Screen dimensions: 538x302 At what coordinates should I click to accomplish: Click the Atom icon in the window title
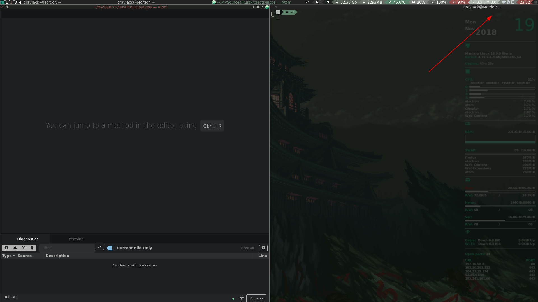tap(267, 7)
